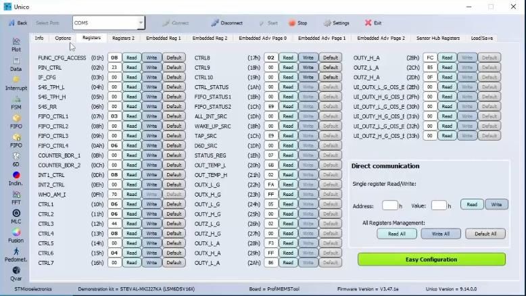Open the Embedded Reg 2 tab
This screenshot has width=526, height=296.
pos(210,38)
